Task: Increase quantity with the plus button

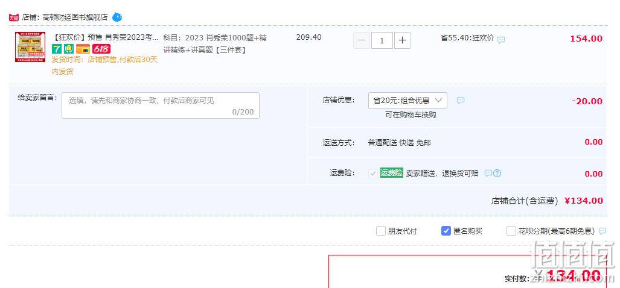Action: (x=403, y=40)
